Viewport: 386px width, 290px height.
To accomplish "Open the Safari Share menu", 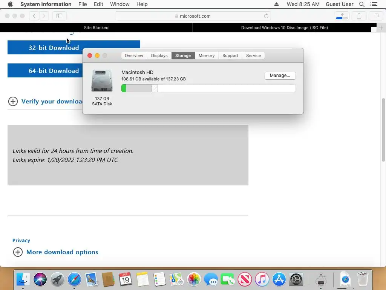I will (x=359, y=16).
